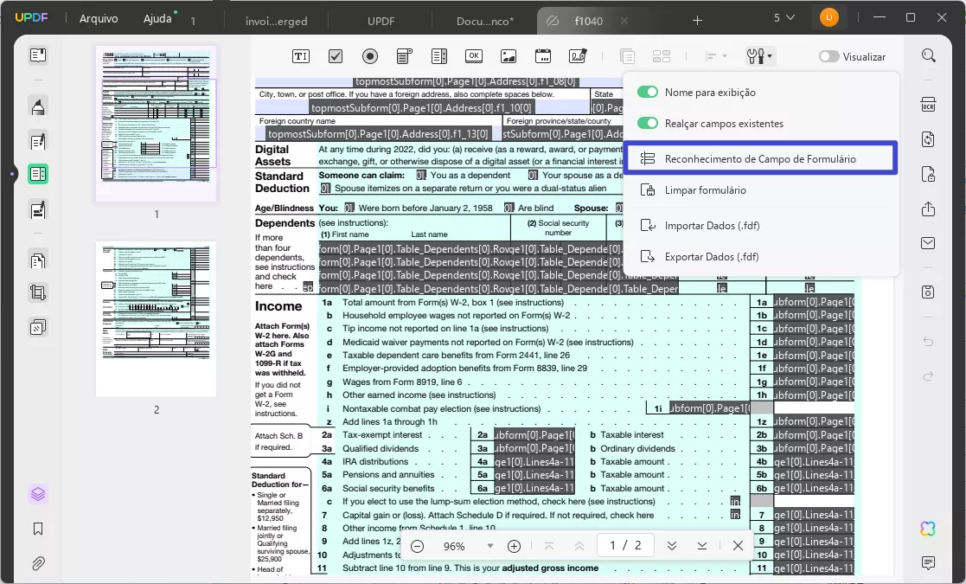
Task: Disable Nome para exibição toggle
Action: coord(648,93)
